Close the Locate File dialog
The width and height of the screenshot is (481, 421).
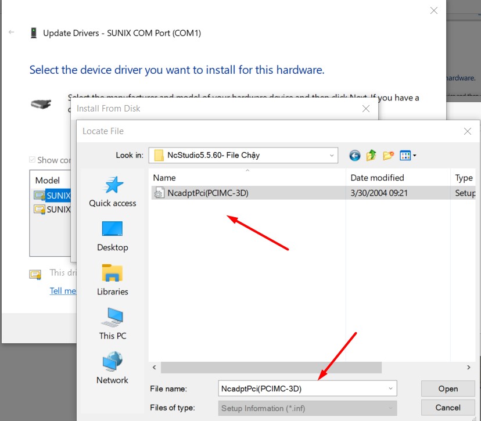(x=468, y=131)
